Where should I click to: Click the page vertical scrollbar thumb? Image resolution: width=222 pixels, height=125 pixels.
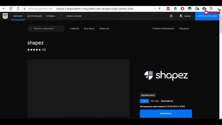coord(221,24)
